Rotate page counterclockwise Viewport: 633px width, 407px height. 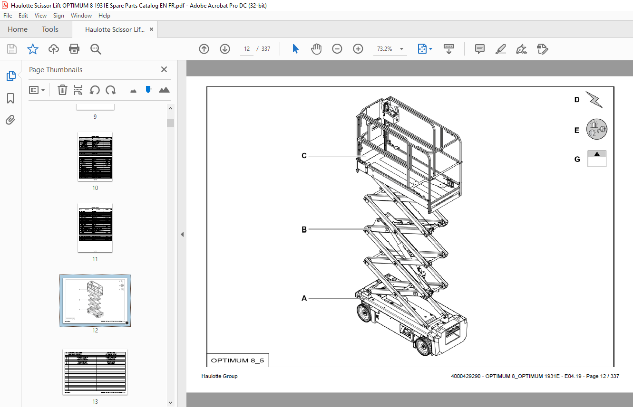pos(95,90)
